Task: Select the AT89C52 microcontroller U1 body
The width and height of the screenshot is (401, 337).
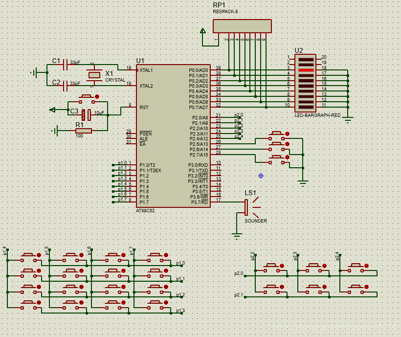Action: pyautogui.click(x=173, y=136)
